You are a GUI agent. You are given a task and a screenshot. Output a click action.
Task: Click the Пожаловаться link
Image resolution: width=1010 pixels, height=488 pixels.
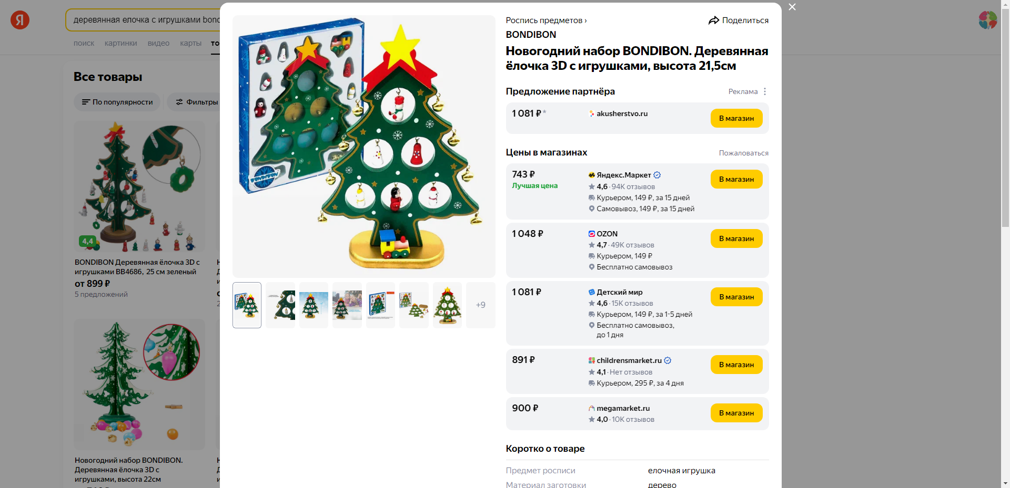click(x=743, y=153)
